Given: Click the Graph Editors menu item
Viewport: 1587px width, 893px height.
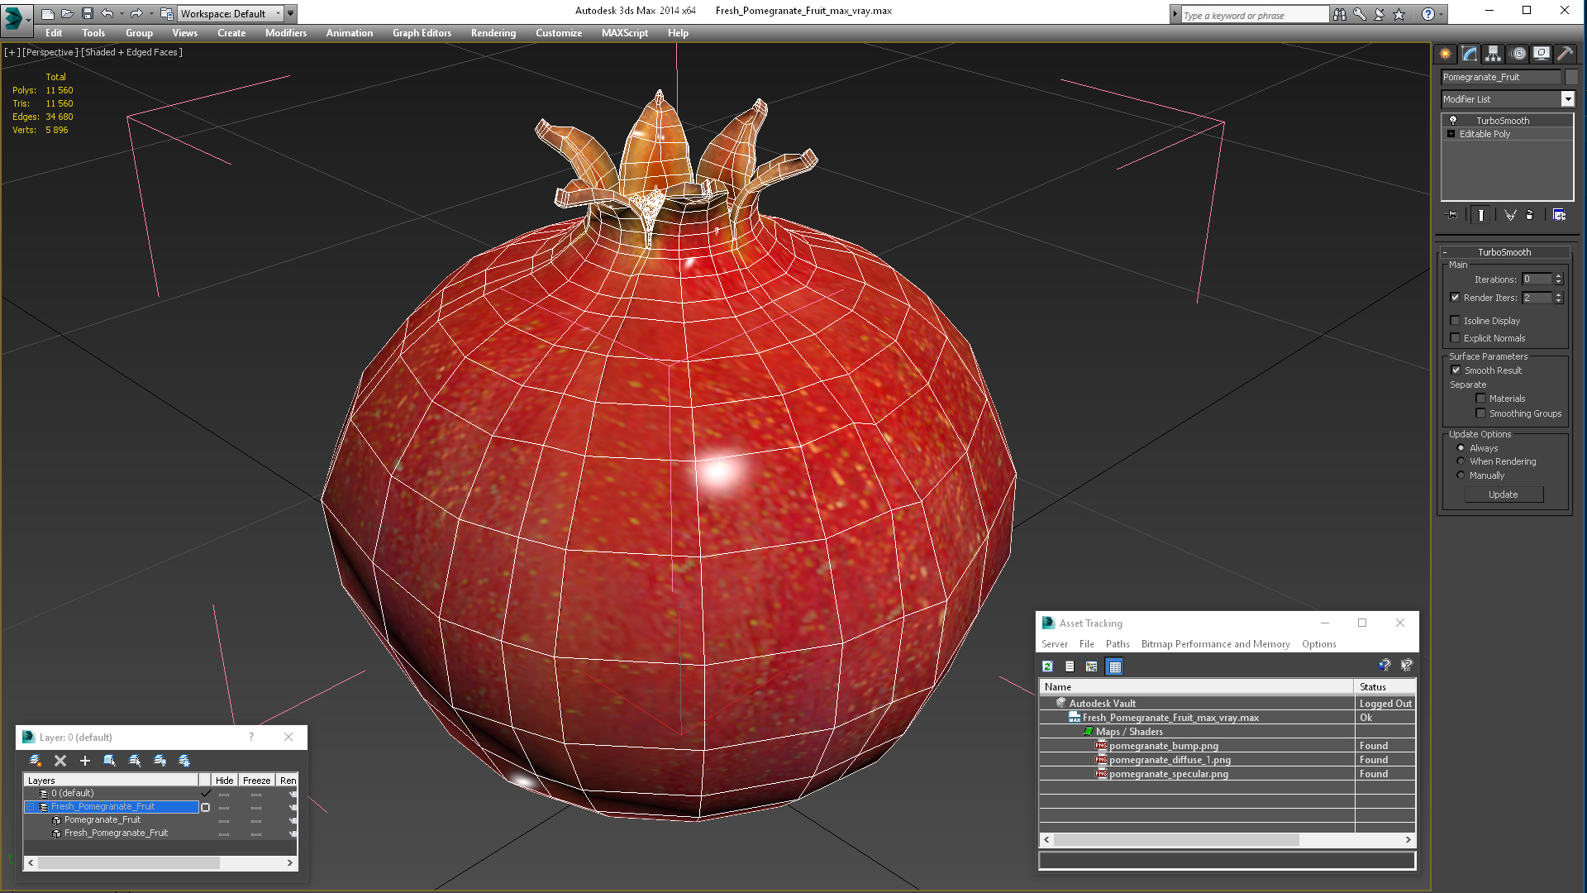Looking at the screenshot, I should coord(422,33).
